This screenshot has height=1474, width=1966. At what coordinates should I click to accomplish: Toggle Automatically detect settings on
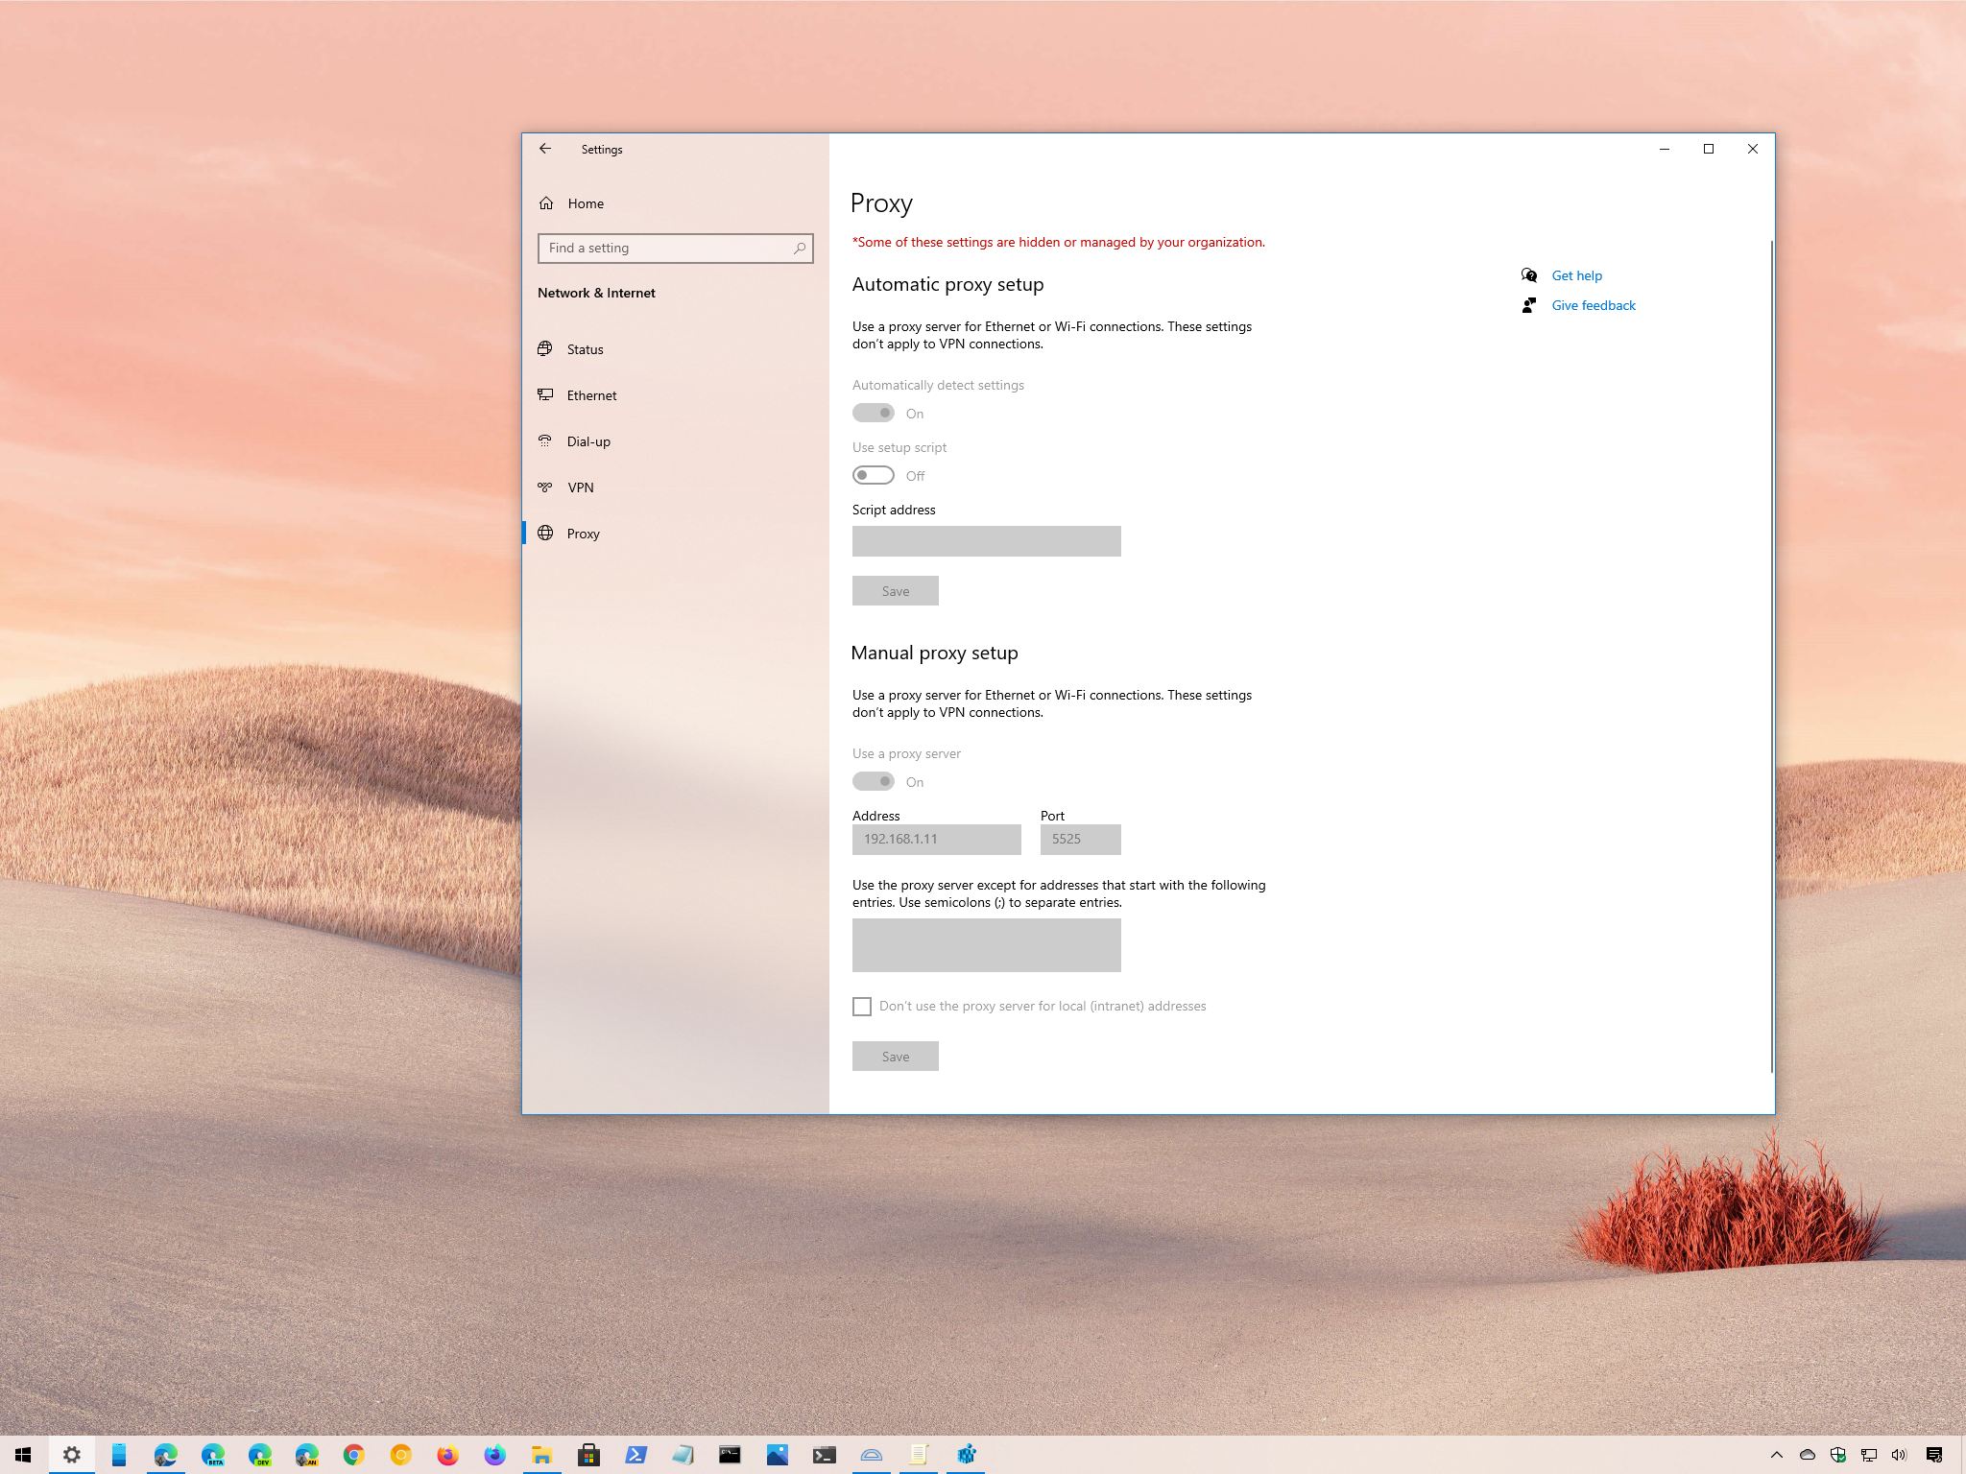[874, 412]
